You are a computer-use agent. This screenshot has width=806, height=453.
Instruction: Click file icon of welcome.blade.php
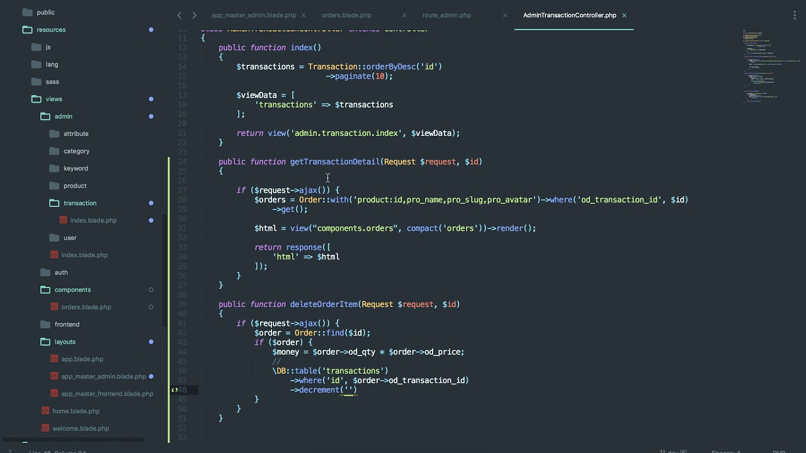pyautogui.click(x=45, y=428)
